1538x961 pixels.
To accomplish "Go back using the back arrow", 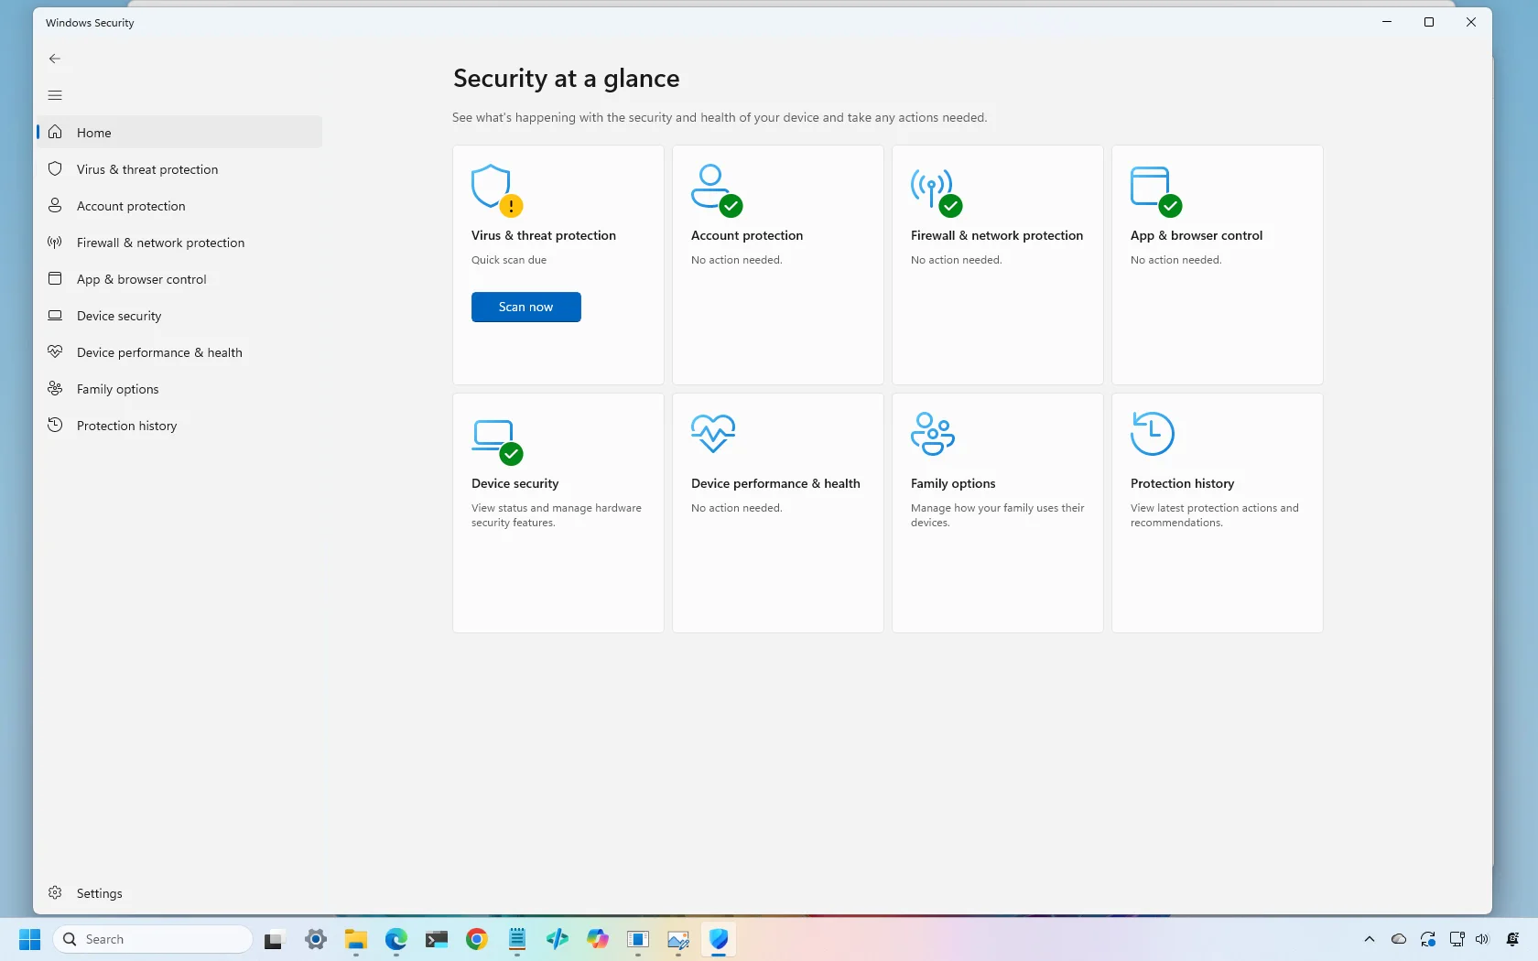I will [x=55, y=59].
